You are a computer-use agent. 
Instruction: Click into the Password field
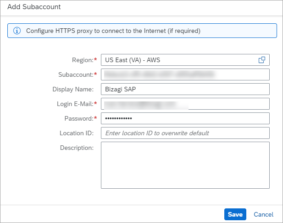[x=185, y=118]
